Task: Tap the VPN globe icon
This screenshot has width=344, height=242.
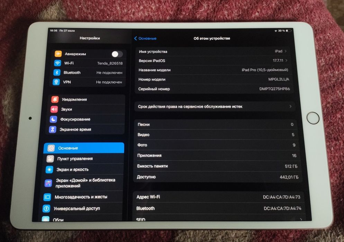Action: click(56, 82)
